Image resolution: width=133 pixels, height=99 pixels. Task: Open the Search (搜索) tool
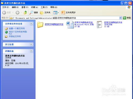(x=34, y=13)
